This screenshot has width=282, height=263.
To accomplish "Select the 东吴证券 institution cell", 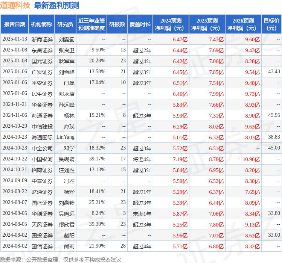I will pos(42,50).
